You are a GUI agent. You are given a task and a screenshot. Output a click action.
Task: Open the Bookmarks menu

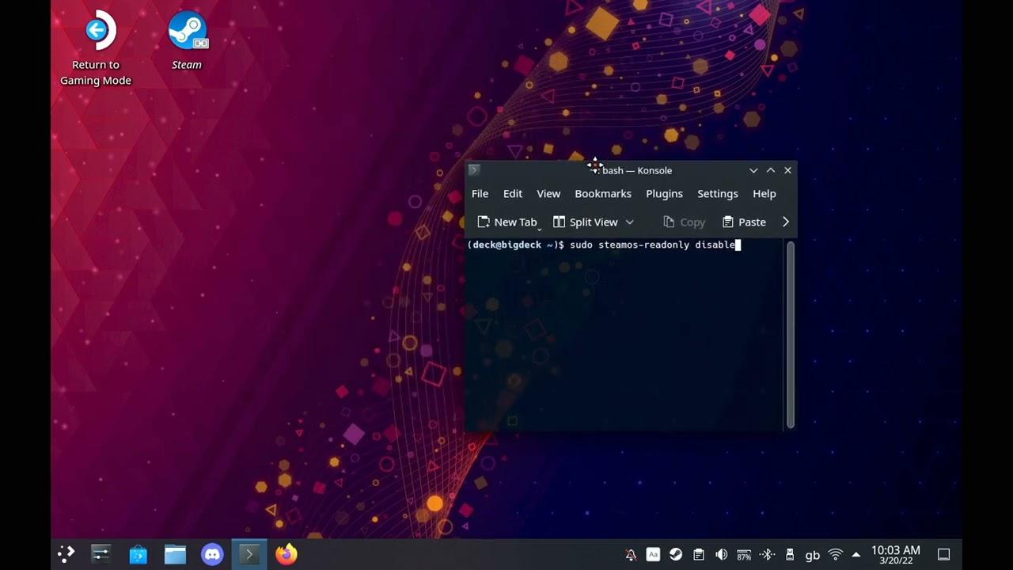(603, 193)
